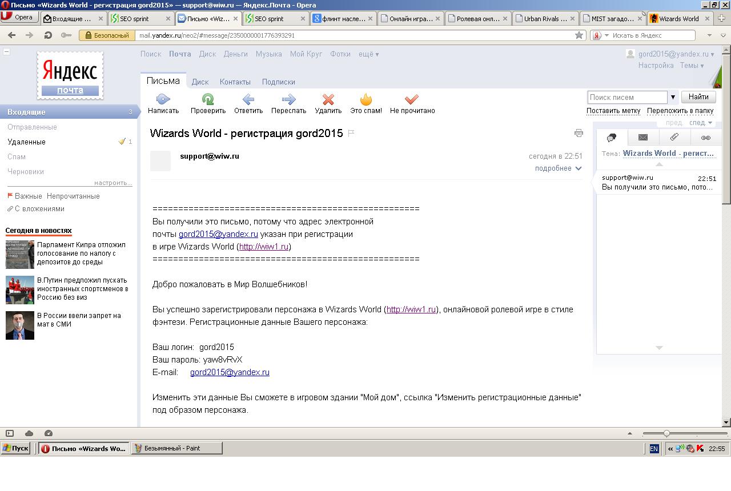
Task: Switch to Безымянный - Paint in taskbar
Action: click(x=176, y=449)
